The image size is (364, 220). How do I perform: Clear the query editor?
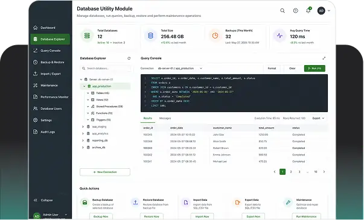[x=292, y=68]
